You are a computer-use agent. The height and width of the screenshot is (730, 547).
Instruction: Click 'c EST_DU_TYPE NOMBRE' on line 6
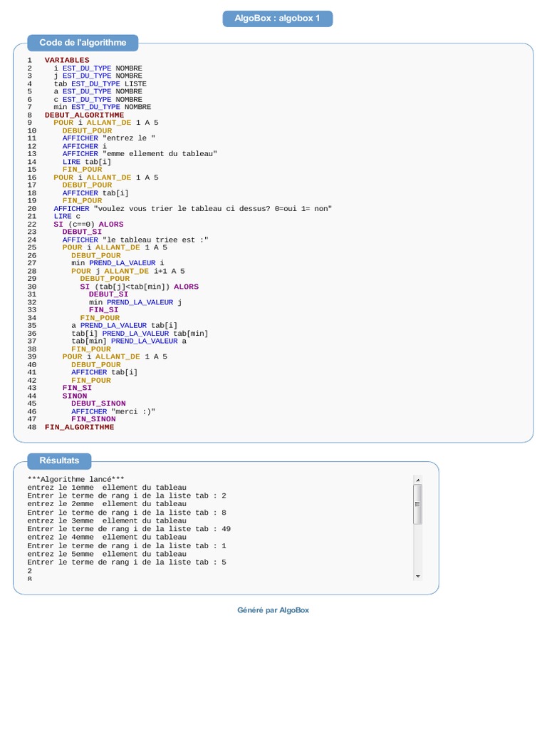tap(98, 100)
